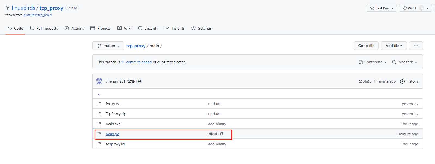Expand the Watch dropdown arrow

(427, 8)
